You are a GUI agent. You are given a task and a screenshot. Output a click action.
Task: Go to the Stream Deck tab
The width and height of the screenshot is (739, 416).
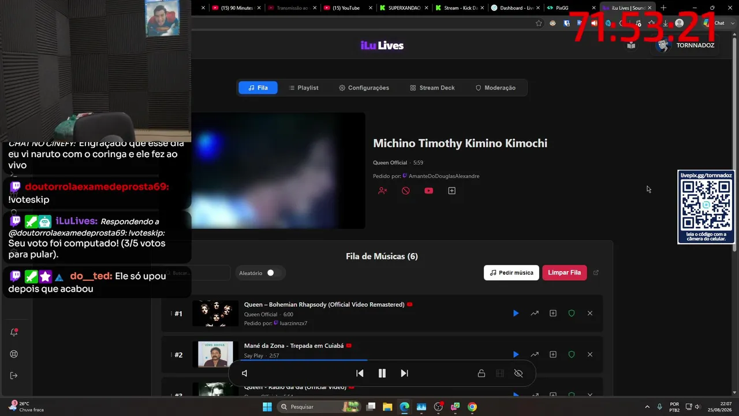click(432, 88)
